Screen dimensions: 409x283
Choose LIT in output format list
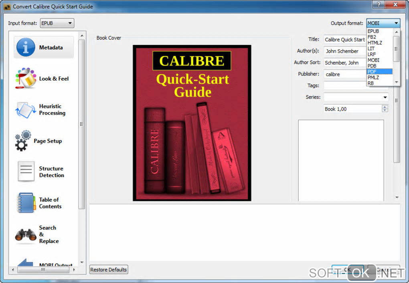click(x=379, y=49)
